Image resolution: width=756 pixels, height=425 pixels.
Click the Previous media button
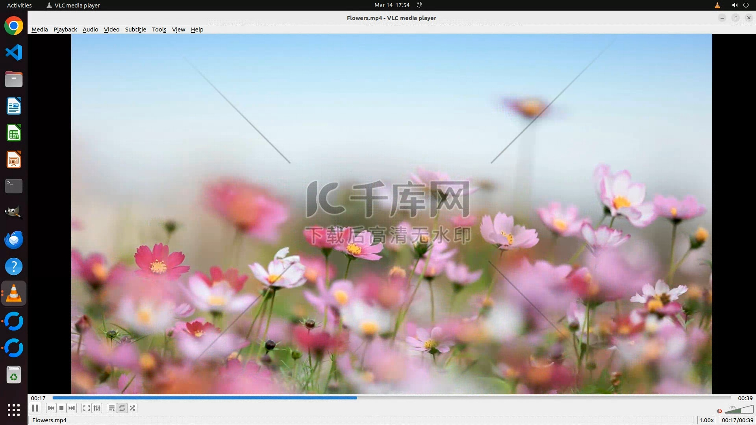pos(51,408)
